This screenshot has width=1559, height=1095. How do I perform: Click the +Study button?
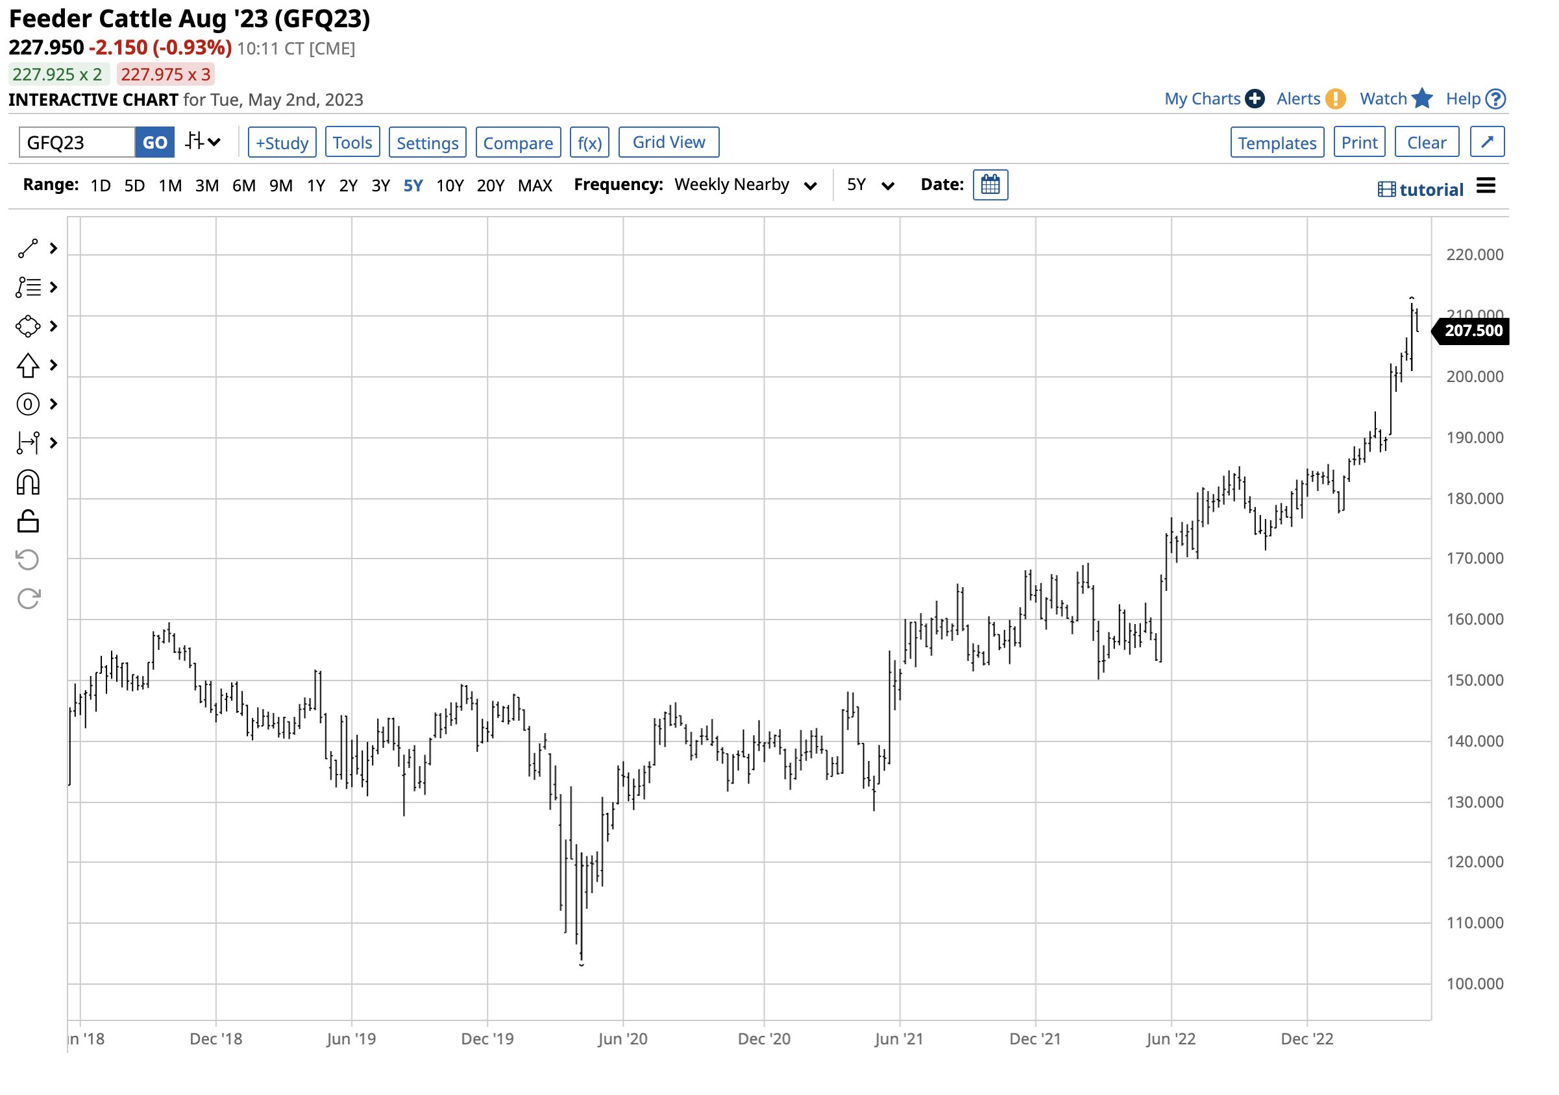[x=282, y=143]
